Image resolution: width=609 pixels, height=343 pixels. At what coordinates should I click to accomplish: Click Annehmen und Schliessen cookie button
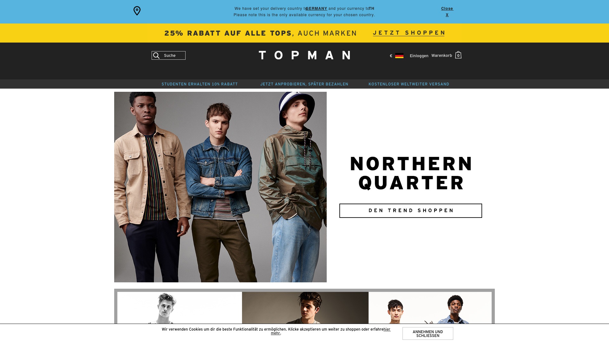(428, 333)
